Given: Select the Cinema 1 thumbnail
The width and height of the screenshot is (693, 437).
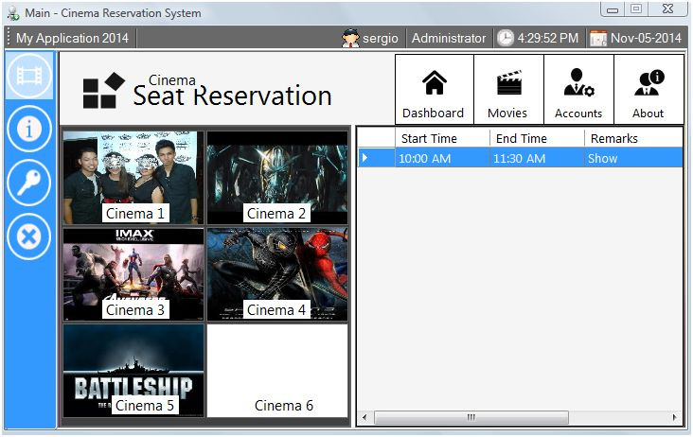Looking at the screenshot, I should pos(133,178).
